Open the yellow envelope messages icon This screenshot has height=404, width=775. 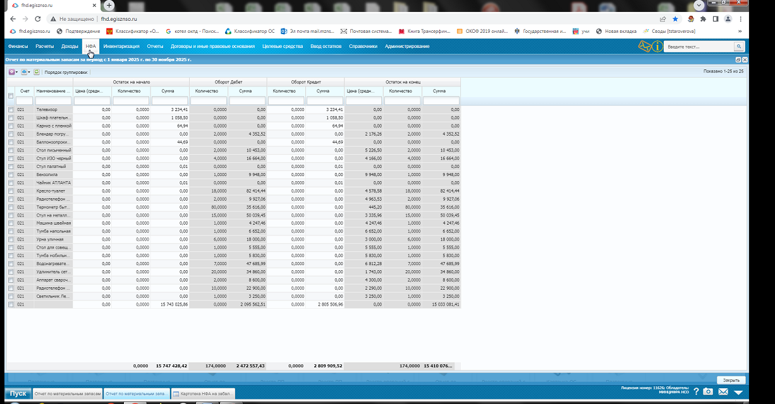pos(645,46)
